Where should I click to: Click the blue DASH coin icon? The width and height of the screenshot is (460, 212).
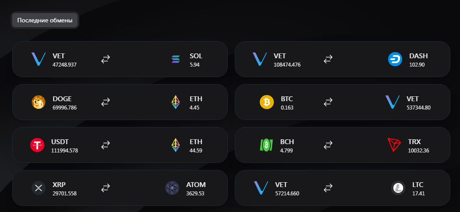click(395, 59)
